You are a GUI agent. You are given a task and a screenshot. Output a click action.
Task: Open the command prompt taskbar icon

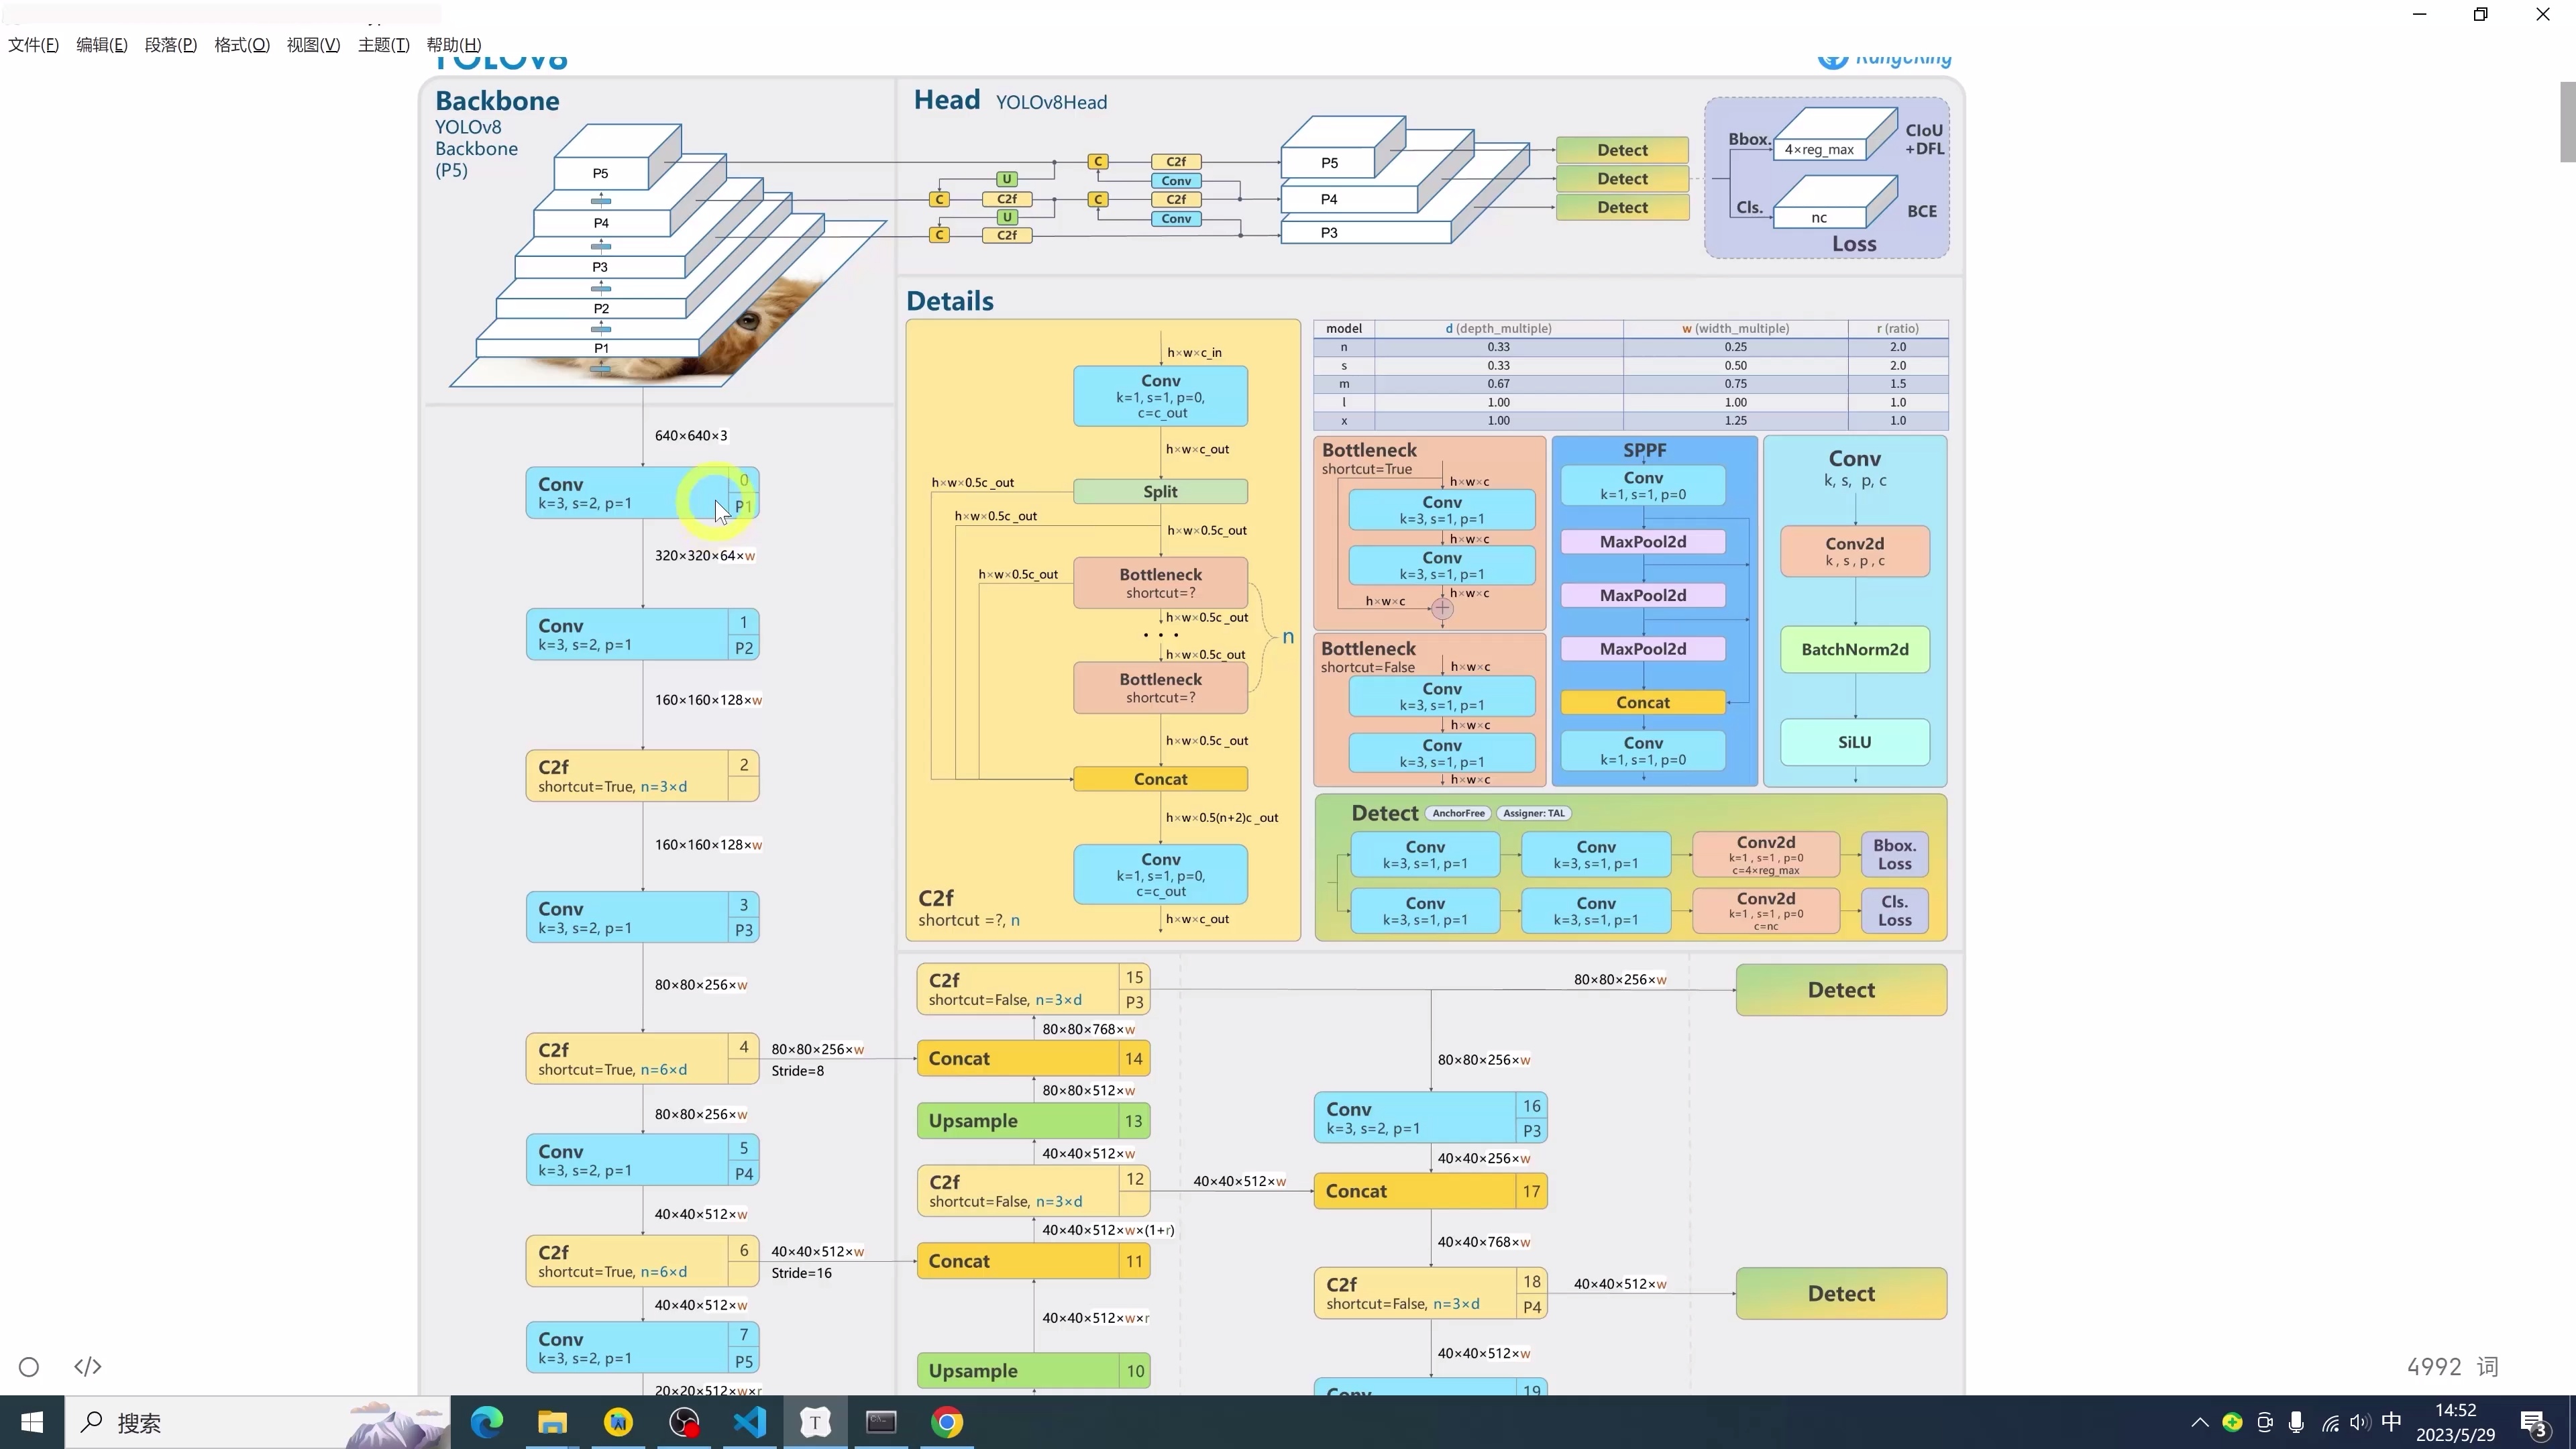tap(881, 1422)
